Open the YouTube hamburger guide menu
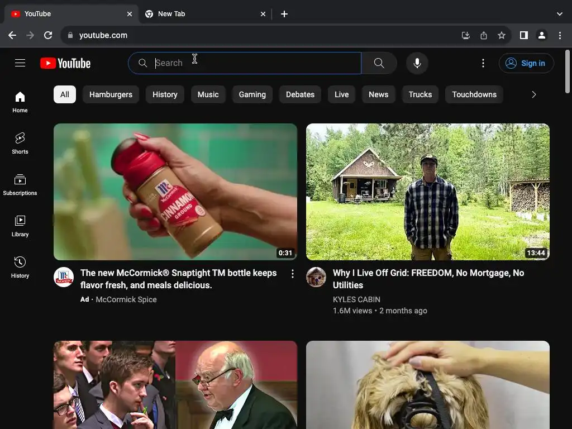 [20, 63]
